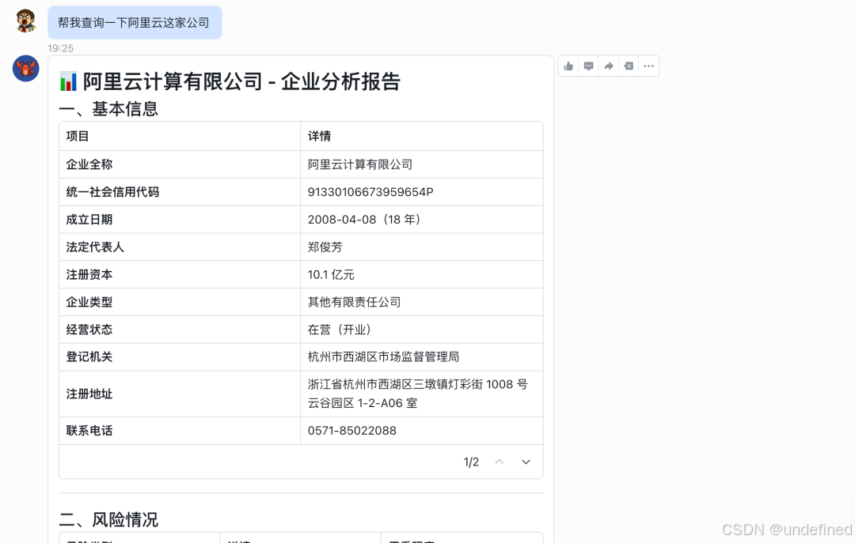855x543 pixels.
Task: Click the heading 一、基本信息
Action: click(108, 109)
